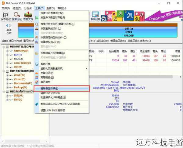Select 软件(I:) partition in tree
183x148 pixels.
tap(18, 100)
